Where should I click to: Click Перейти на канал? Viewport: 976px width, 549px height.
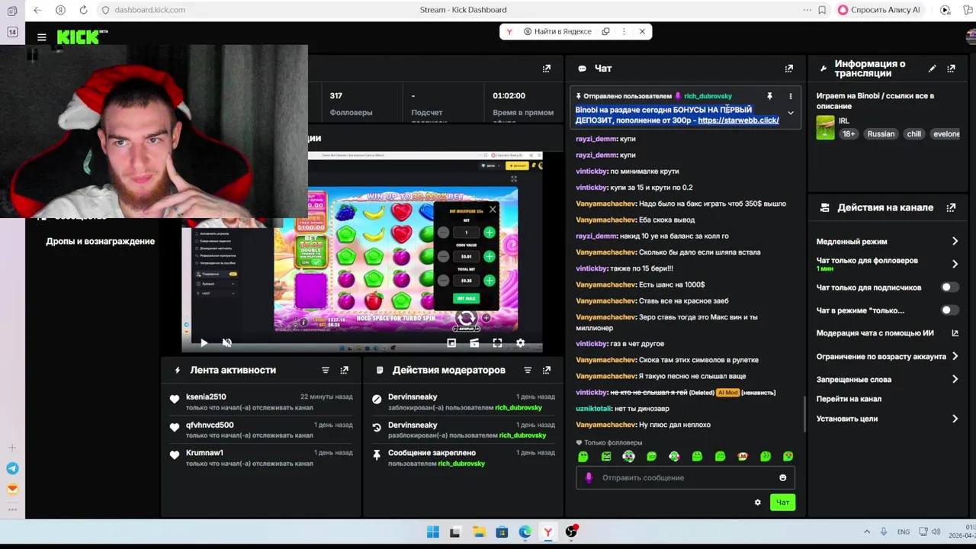(x=849, y=399)
